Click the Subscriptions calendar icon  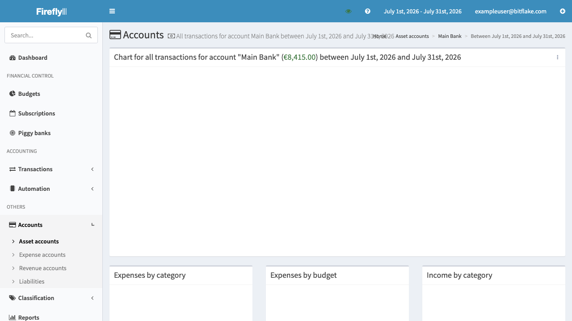(13, 113)
